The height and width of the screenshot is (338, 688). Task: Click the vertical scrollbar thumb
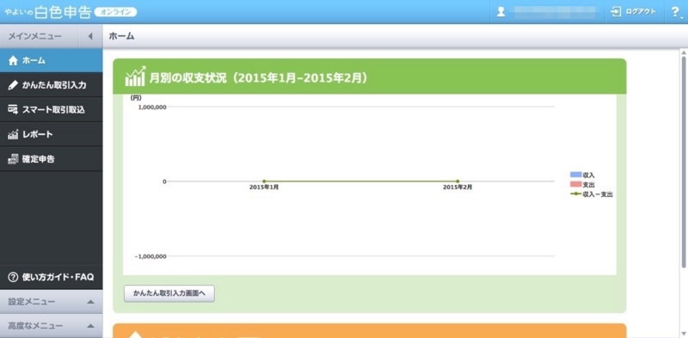click(684, 162)
